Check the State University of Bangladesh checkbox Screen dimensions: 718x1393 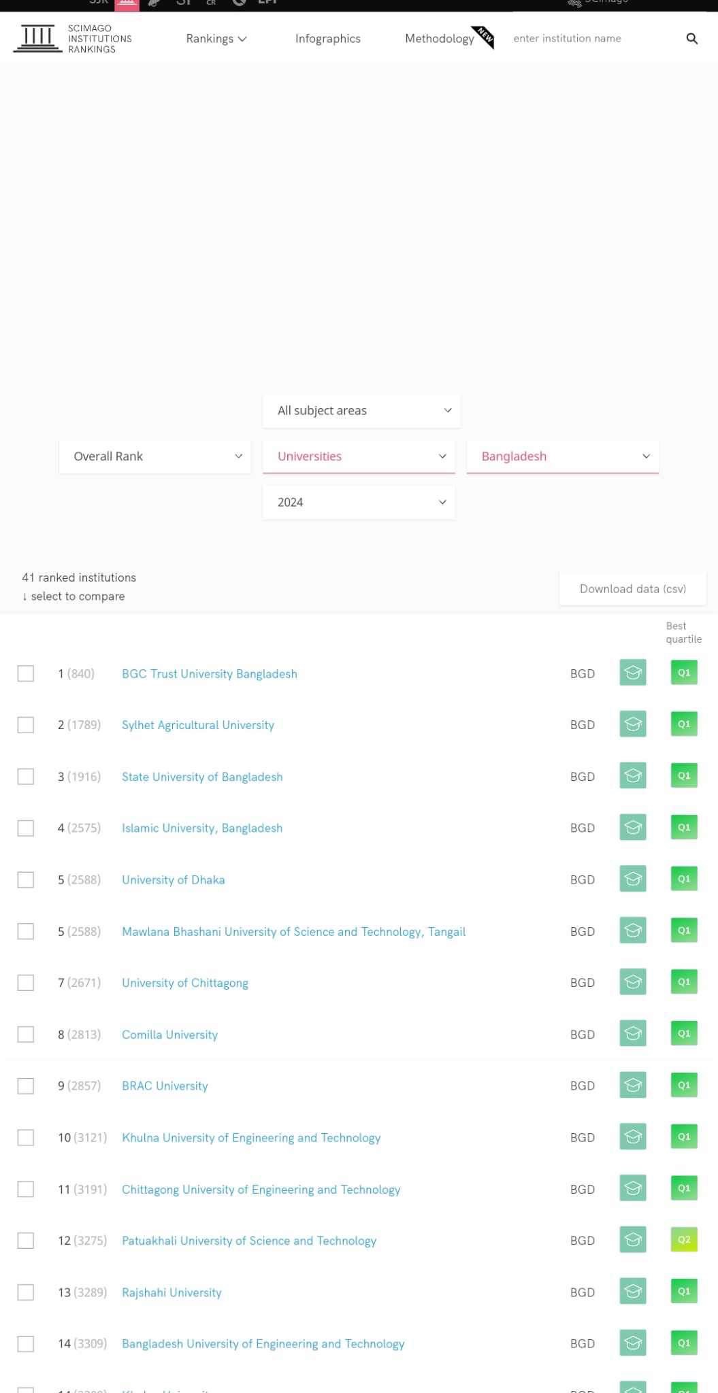click(x=26, y=777)
